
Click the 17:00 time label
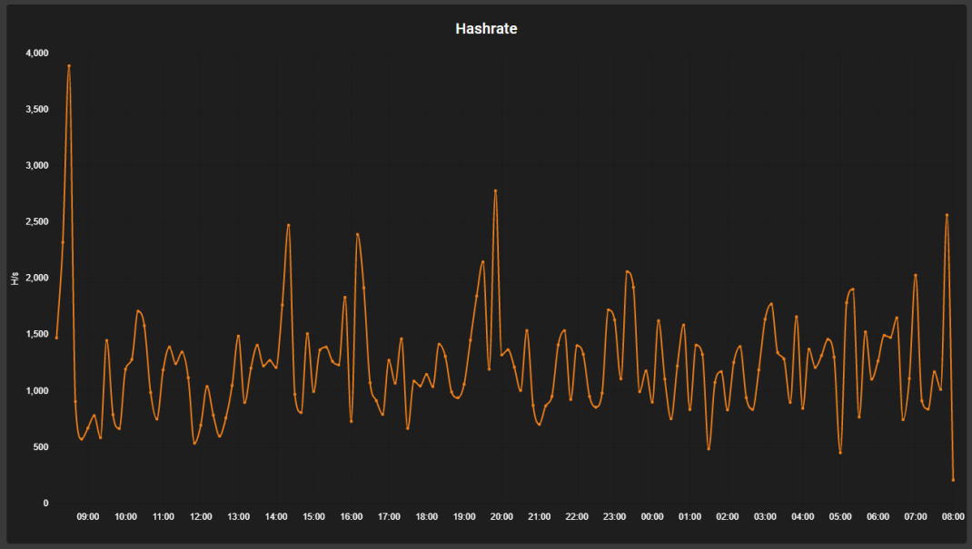[389, 517]
